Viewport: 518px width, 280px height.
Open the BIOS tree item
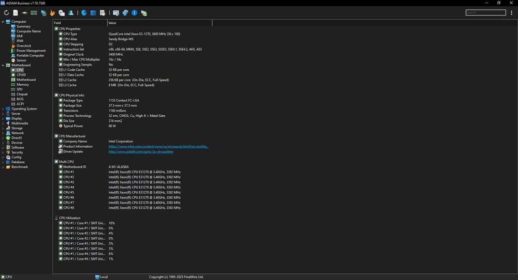[x=20, y=99]
